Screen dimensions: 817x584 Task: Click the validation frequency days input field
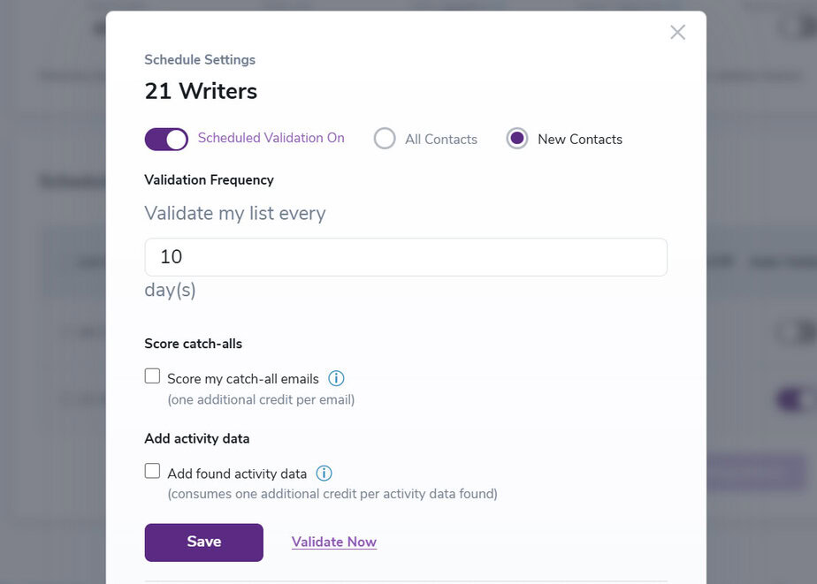coord(406,257)
